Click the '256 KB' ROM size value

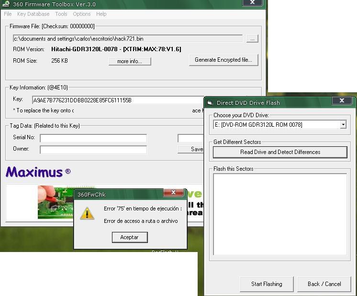pyautogui.click(x=59, y=61)
